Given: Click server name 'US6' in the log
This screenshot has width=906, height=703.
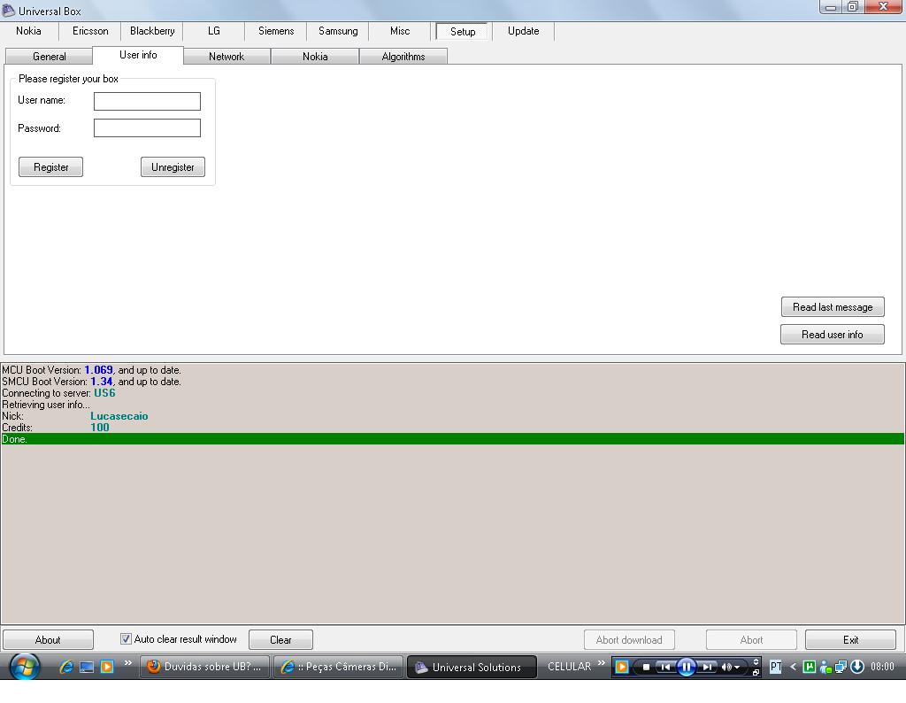Looking at the screenshot, I should point(104,392).
